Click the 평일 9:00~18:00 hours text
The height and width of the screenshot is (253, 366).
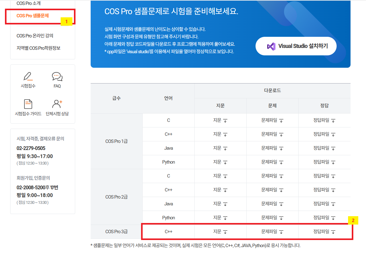35,195
